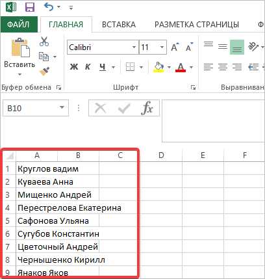Decrease font size with small A
The height and width of the screenshot is (279, 265).
click(189, 47)
